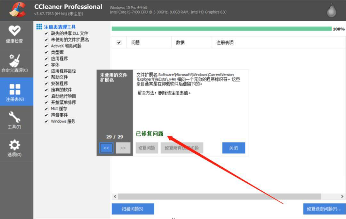Click the 29 / 29 issue counter
The image size is (346, 219).
click(x=115, y=137)
